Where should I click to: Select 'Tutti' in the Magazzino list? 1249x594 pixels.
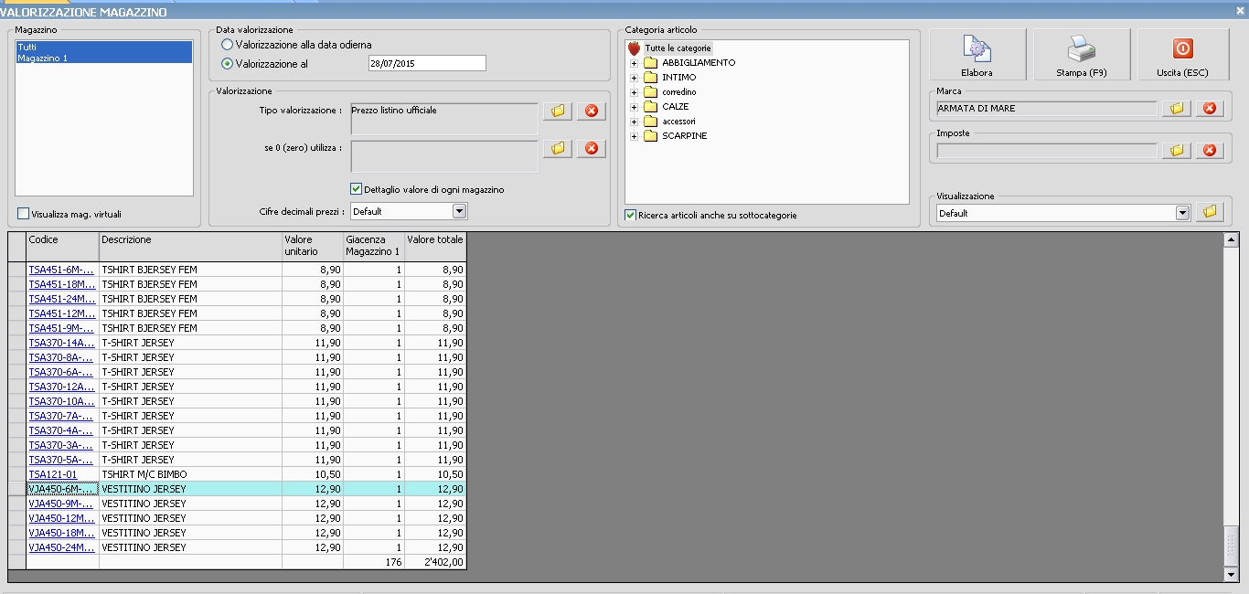click(104, 47)
